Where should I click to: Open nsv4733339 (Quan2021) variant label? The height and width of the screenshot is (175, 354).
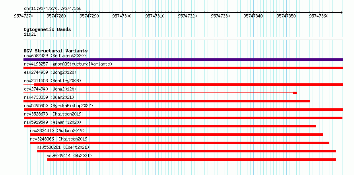(49, 97)
